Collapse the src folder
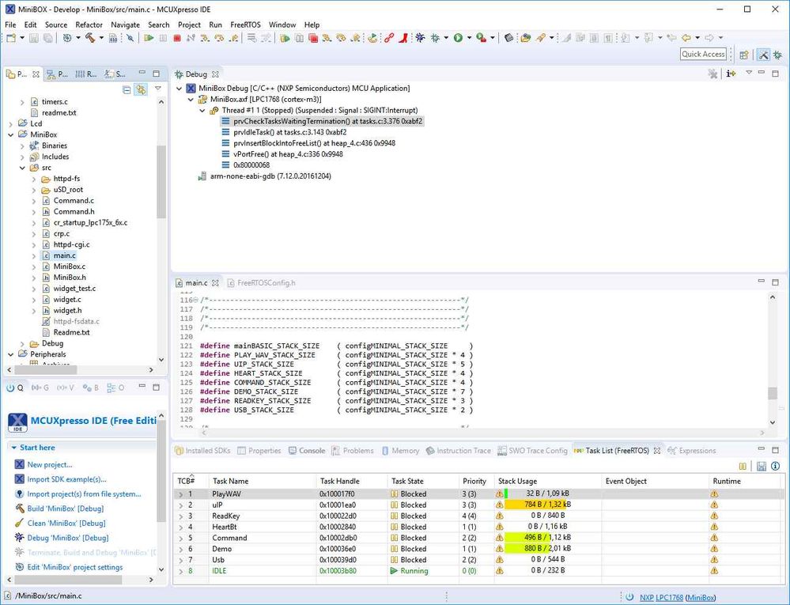790x605 pixels. [x=22, y=168]
